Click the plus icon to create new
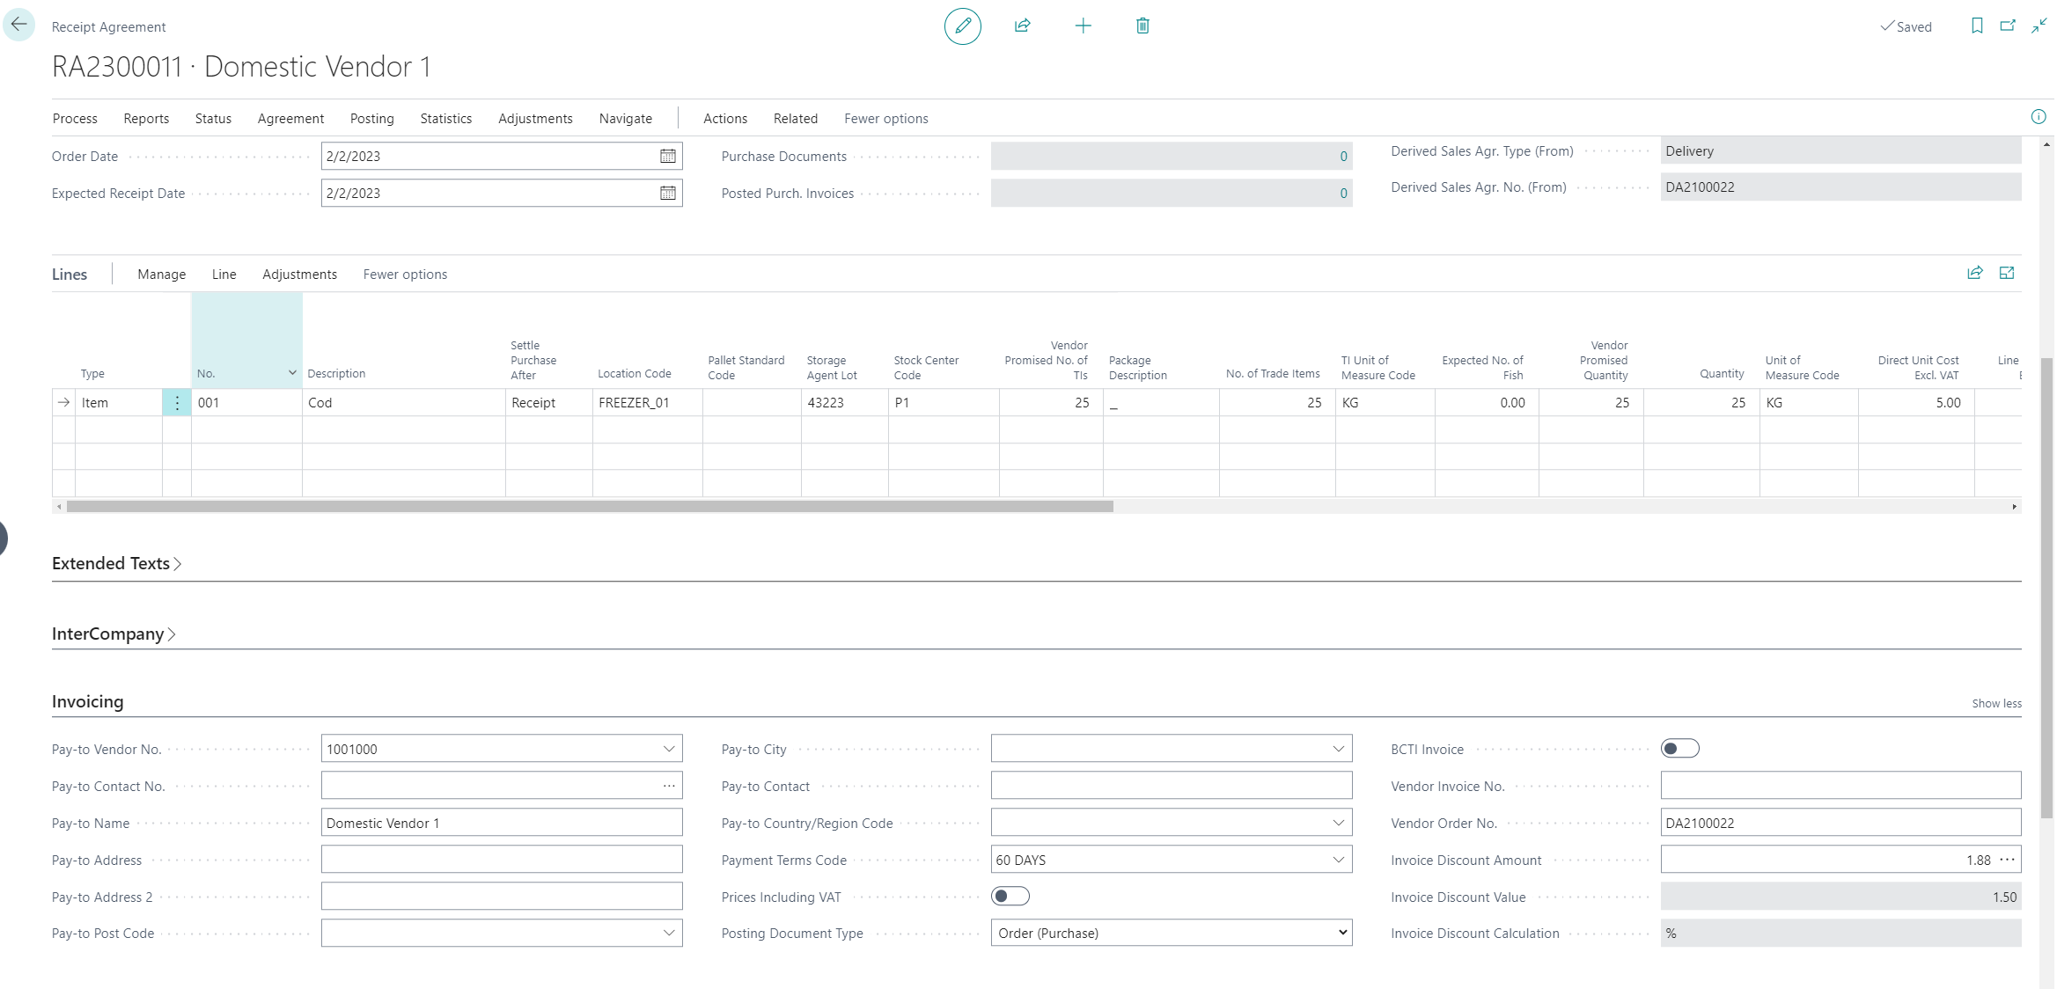2057x989 pixels. (x=1083, y=26)
